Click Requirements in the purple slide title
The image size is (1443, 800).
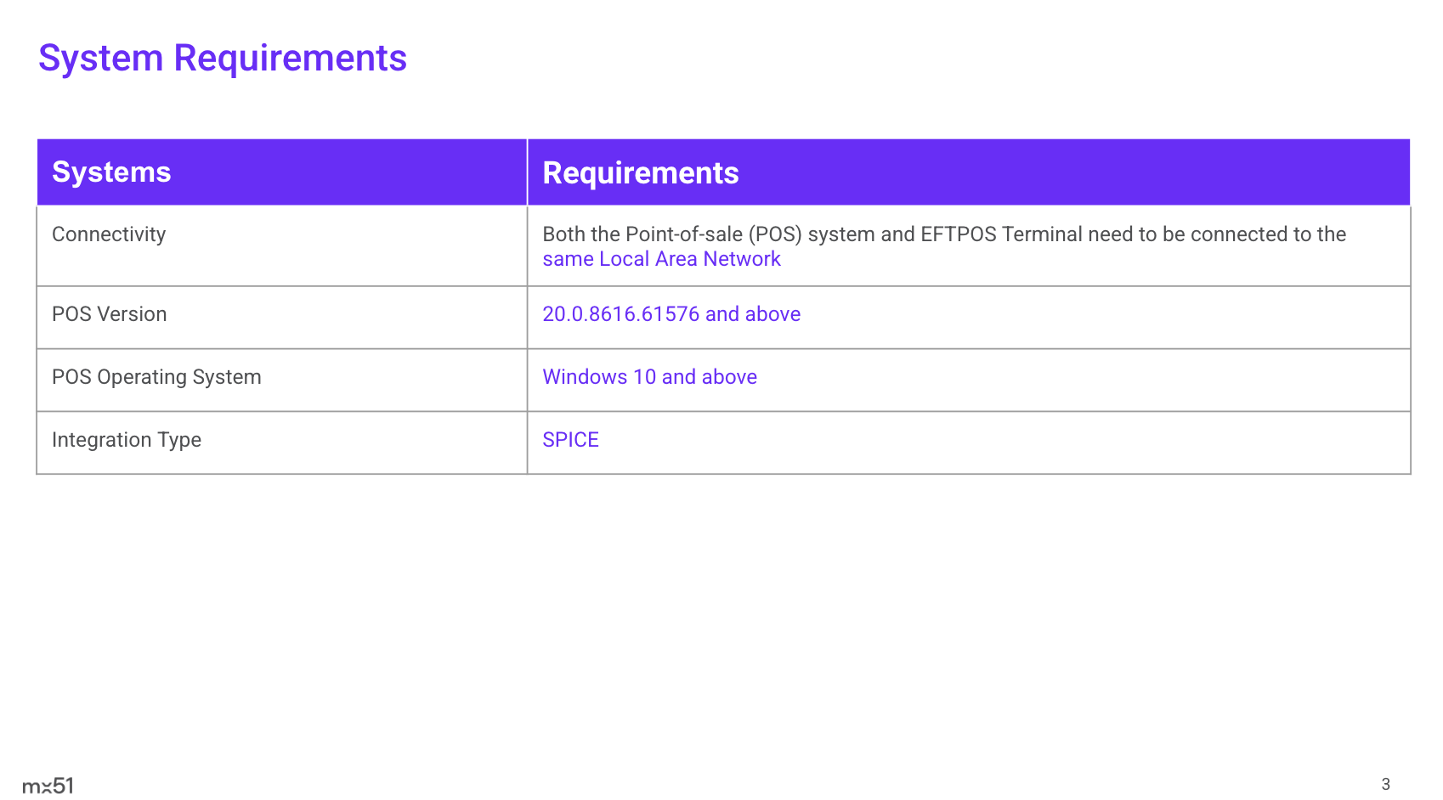tap(290, 59)
